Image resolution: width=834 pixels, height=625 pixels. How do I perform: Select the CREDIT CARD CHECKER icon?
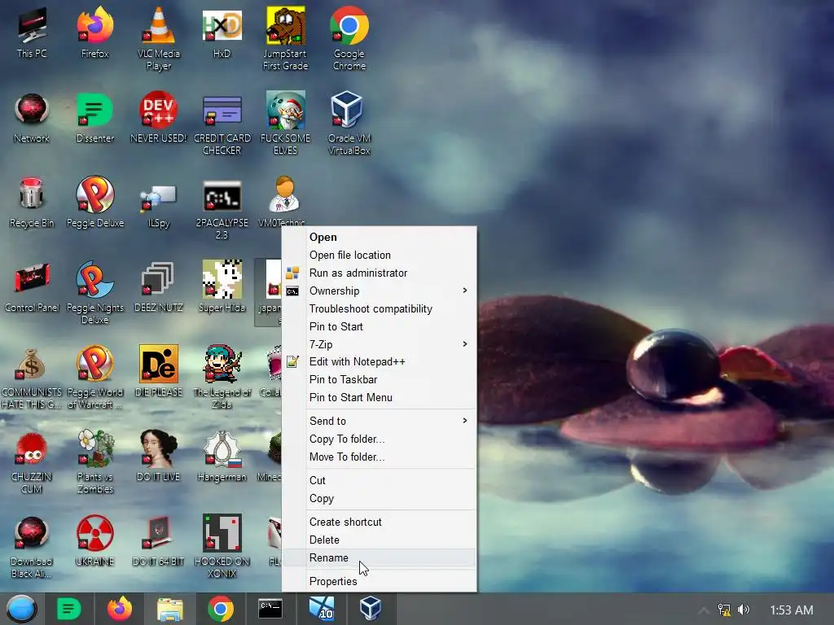tap(222, 124)
